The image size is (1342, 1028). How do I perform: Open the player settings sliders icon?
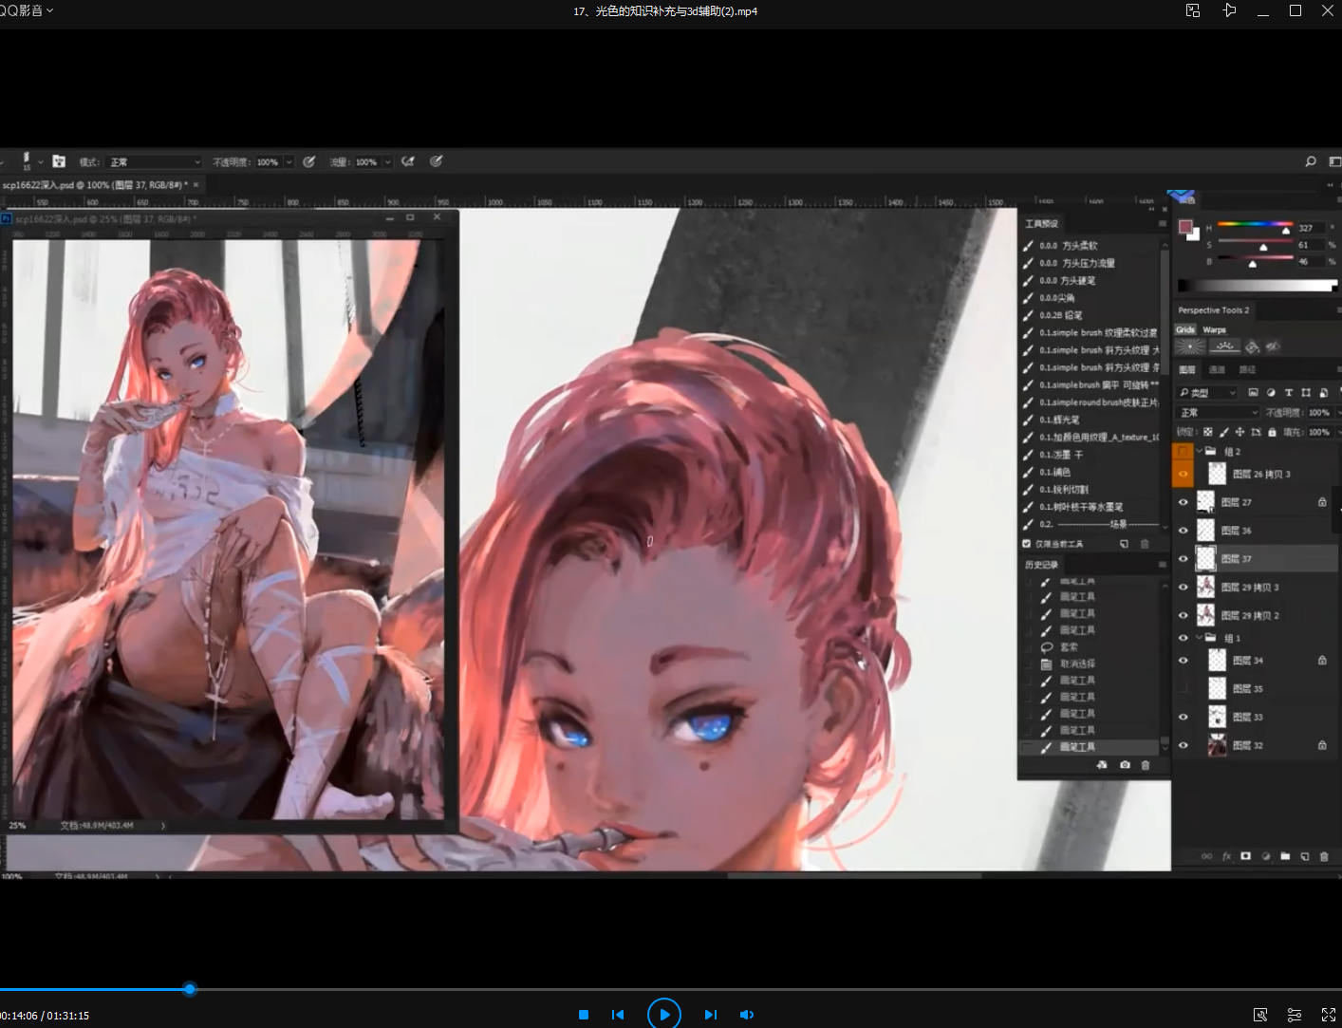(x=1294, y=1015)
